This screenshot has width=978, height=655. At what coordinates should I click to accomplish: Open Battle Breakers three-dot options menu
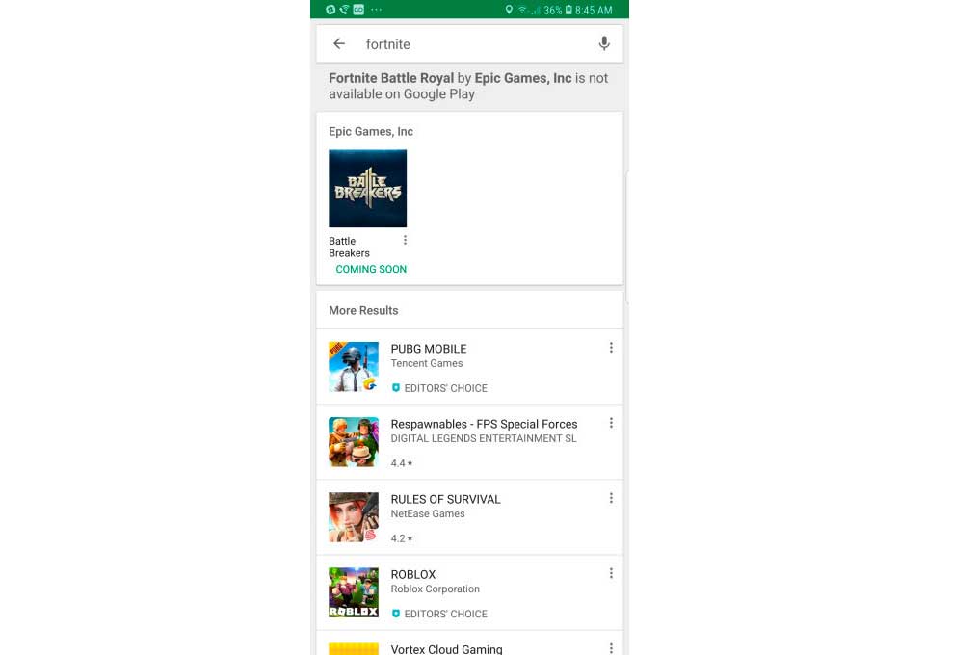point(405,240)
